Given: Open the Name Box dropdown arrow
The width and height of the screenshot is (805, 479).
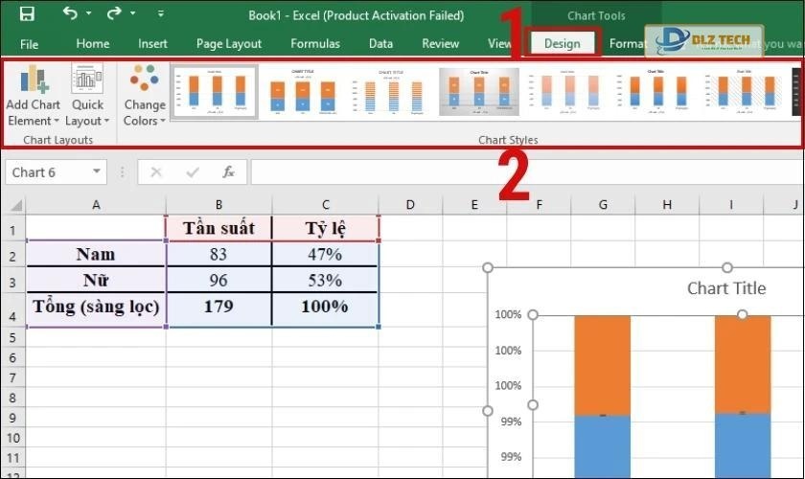Looking at the screenshot, I should [x=97, y=172].
